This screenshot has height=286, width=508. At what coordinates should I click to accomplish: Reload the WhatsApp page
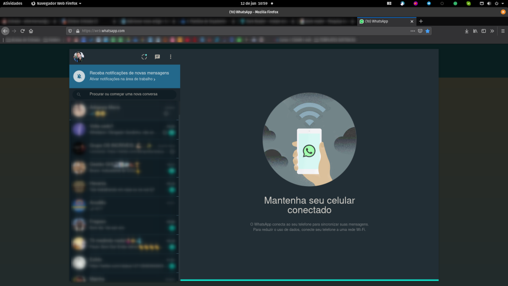23,31
